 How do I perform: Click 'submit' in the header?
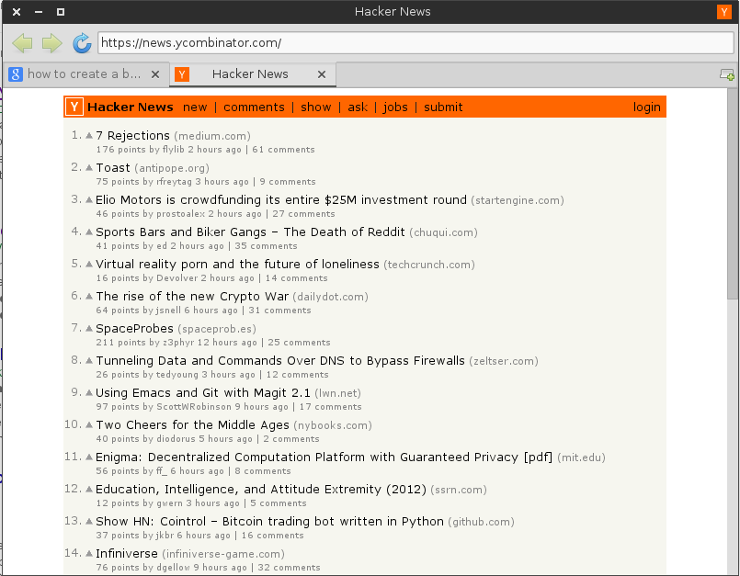click(x=443, y=107)
